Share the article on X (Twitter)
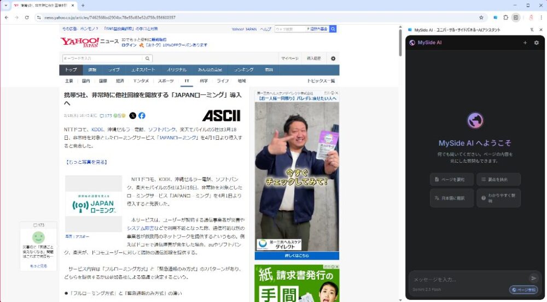The width and height of the screenshot is (547, 302). (133, 116)
